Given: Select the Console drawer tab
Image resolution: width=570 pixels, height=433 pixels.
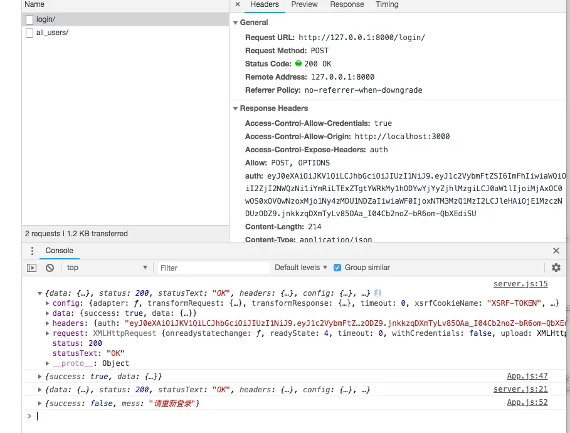Looking at the screenshot, I should [59, 251].
